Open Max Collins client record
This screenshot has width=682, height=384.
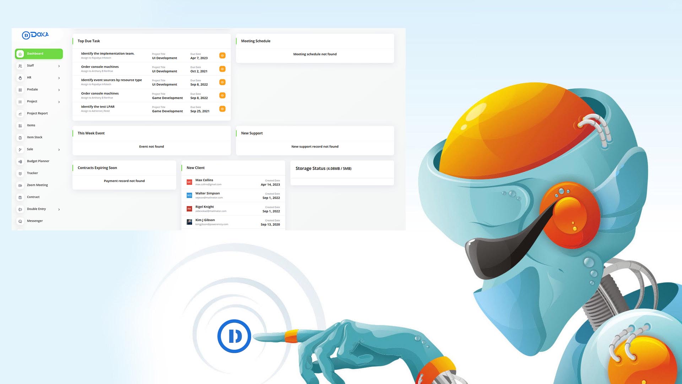[x=204, y=180]
